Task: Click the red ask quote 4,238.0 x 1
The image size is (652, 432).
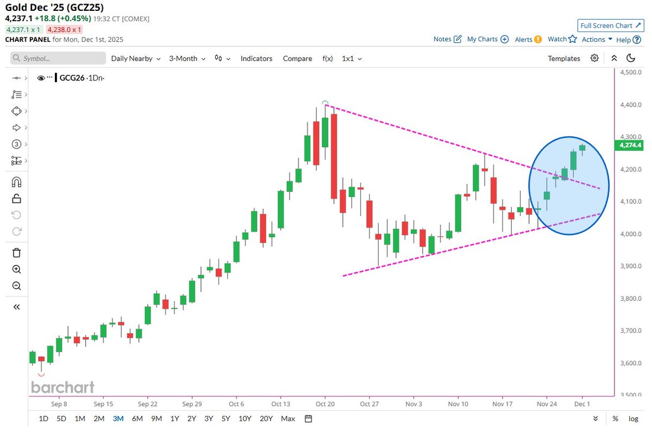Action: click(65, 29)
